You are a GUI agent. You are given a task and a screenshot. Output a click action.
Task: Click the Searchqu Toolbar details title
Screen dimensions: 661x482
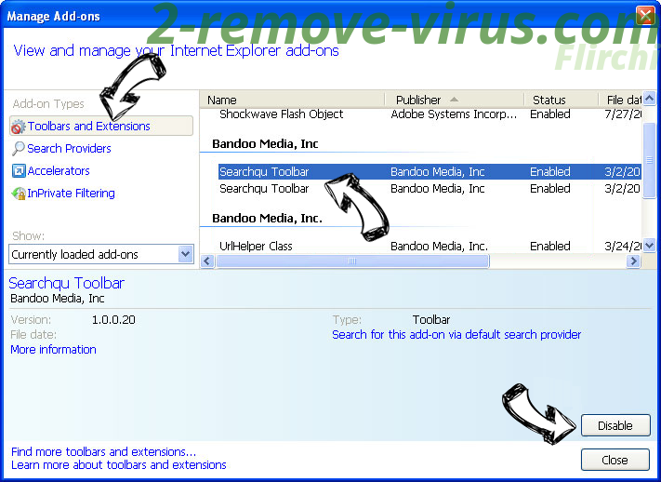point(67,283)
